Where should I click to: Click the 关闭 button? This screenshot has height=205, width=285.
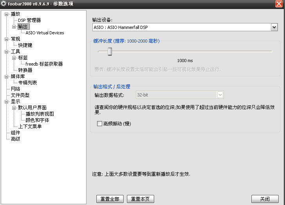[265, 199]
